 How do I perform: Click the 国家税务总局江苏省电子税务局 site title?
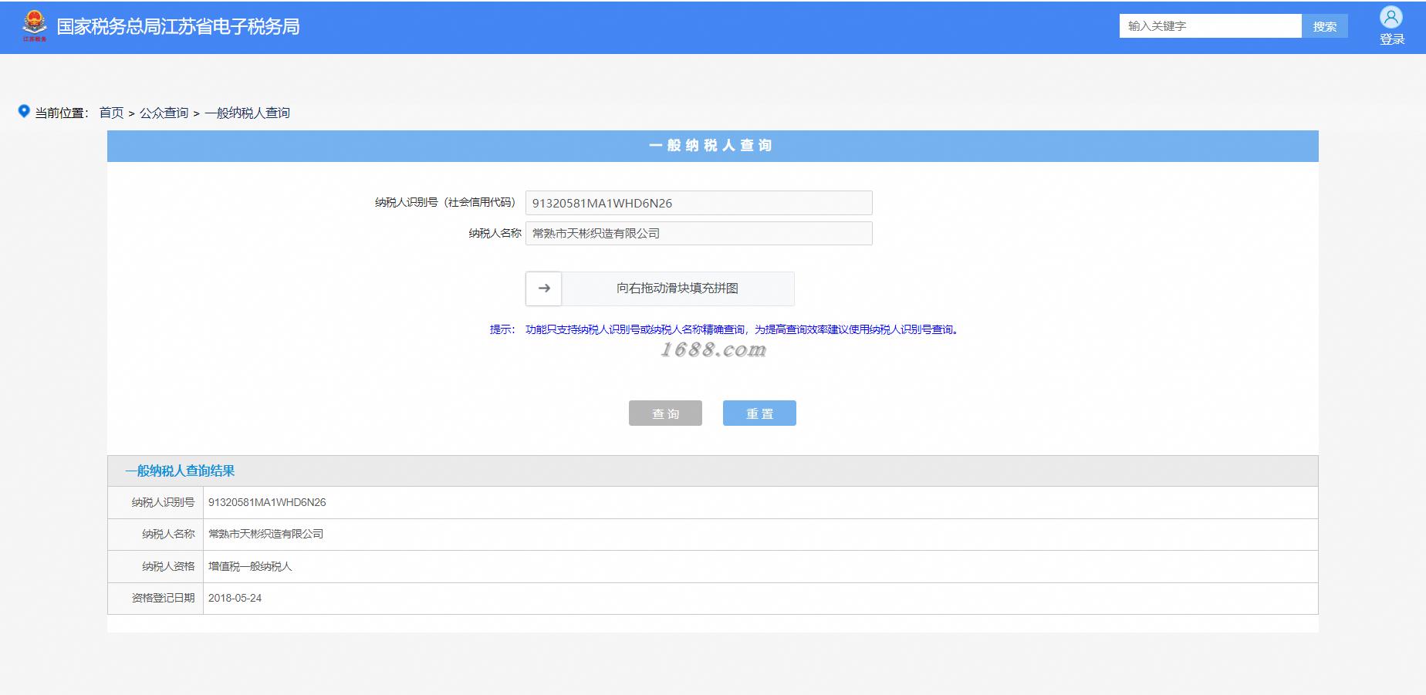pyautogui.click(x=178, y=27)
